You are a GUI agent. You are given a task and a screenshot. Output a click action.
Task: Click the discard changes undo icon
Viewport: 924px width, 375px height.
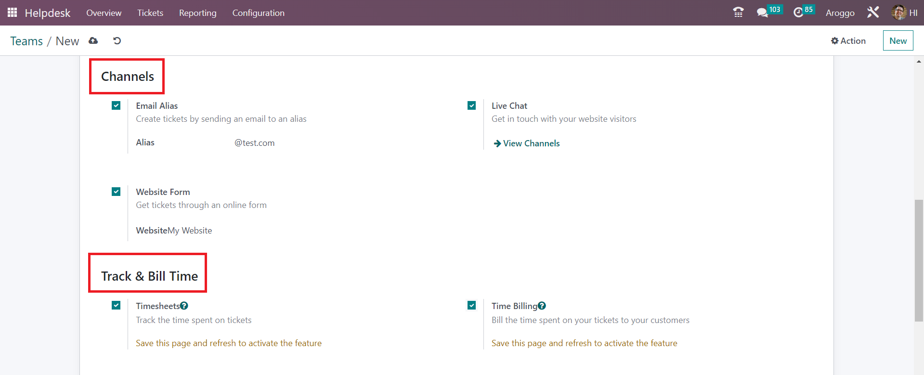coord(117,41)
